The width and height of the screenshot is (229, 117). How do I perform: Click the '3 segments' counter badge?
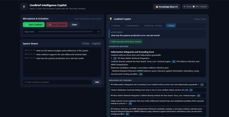coord(96,44)
